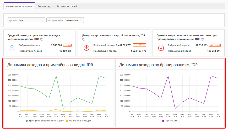Click January 2026 peak on green line
This screenshot has height=129, width=228.
(56, 76)
